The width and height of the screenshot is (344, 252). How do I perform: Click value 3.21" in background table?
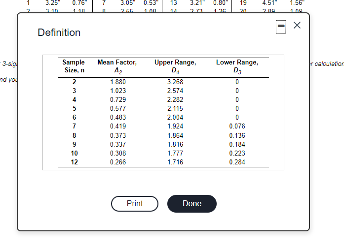(x=197, y=3)
